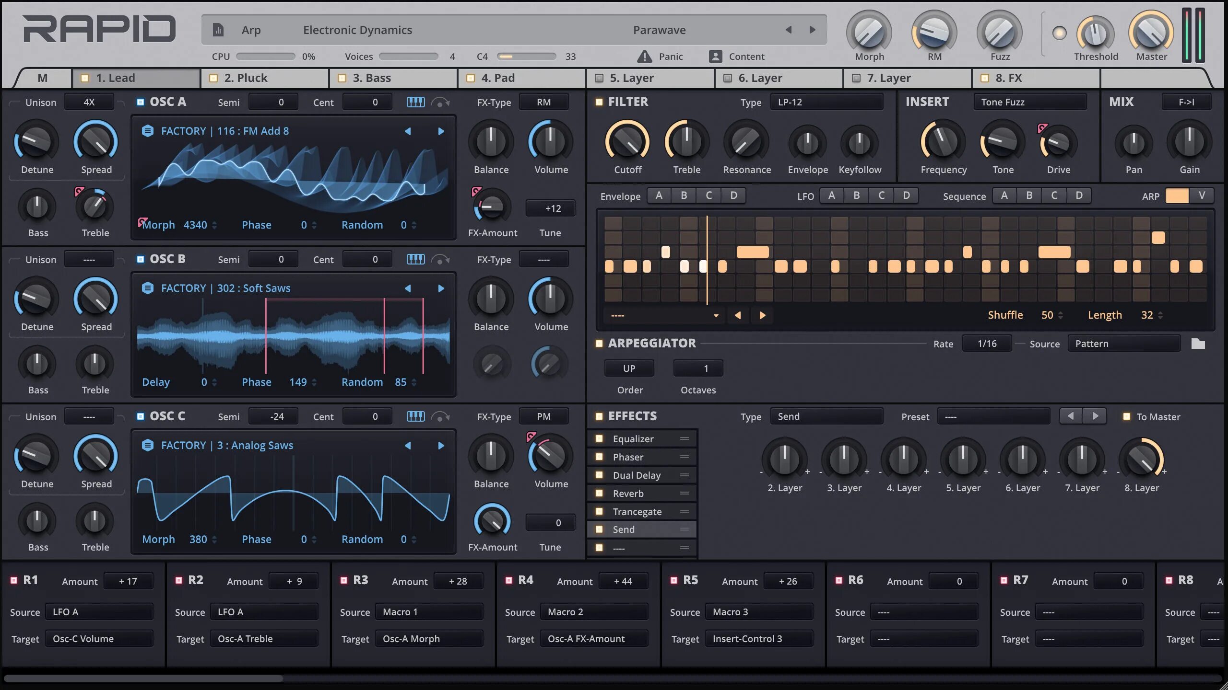
Task: Click the filter Cutoff knob
Action: pos(627,142)
